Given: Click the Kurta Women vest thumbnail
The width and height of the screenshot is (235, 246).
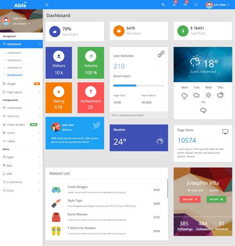Looking at the screenshot, I should click(56, 217).
